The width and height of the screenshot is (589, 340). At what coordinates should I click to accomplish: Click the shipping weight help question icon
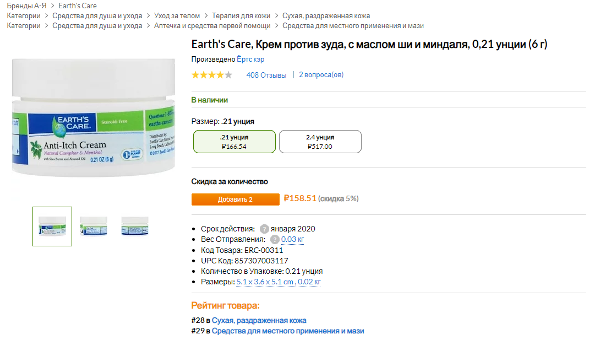click(275, 239)
